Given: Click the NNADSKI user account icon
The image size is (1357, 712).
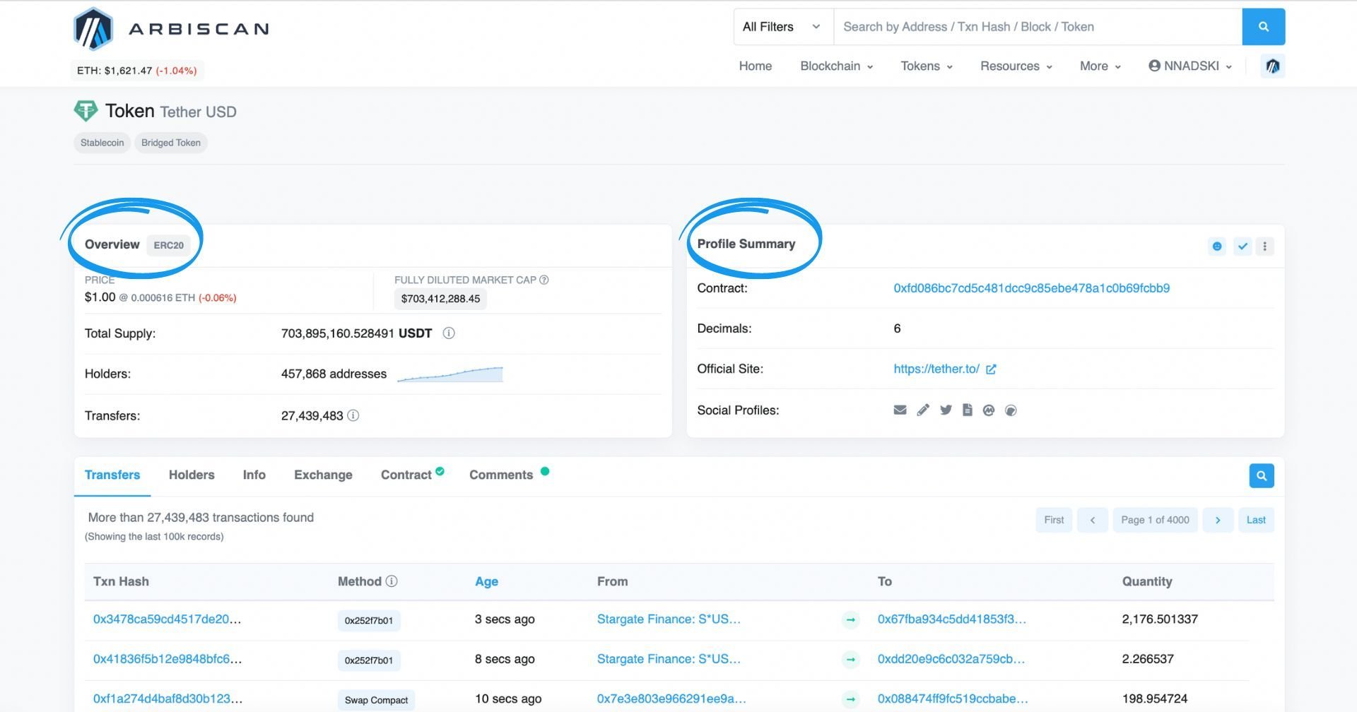Looking at the screenshot, I should [1155, 66].
